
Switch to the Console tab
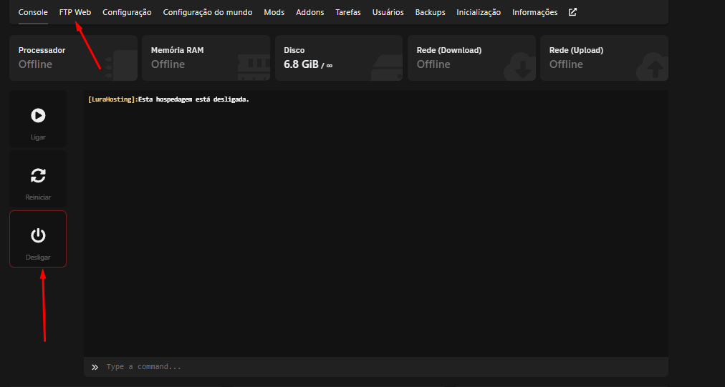33,12
